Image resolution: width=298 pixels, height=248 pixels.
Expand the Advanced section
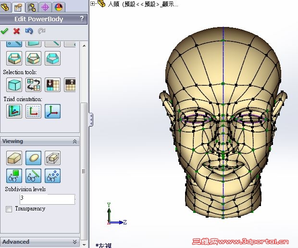(x=74, y=242)
